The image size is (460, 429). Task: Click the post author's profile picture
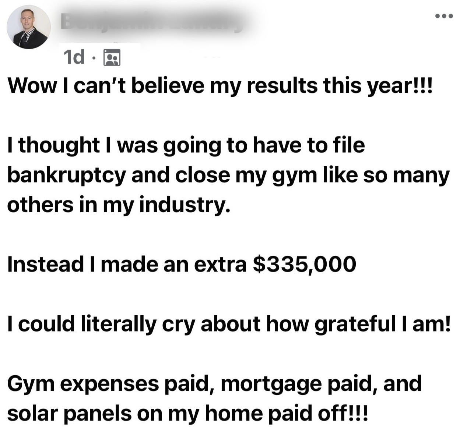[x=29, y=27]
